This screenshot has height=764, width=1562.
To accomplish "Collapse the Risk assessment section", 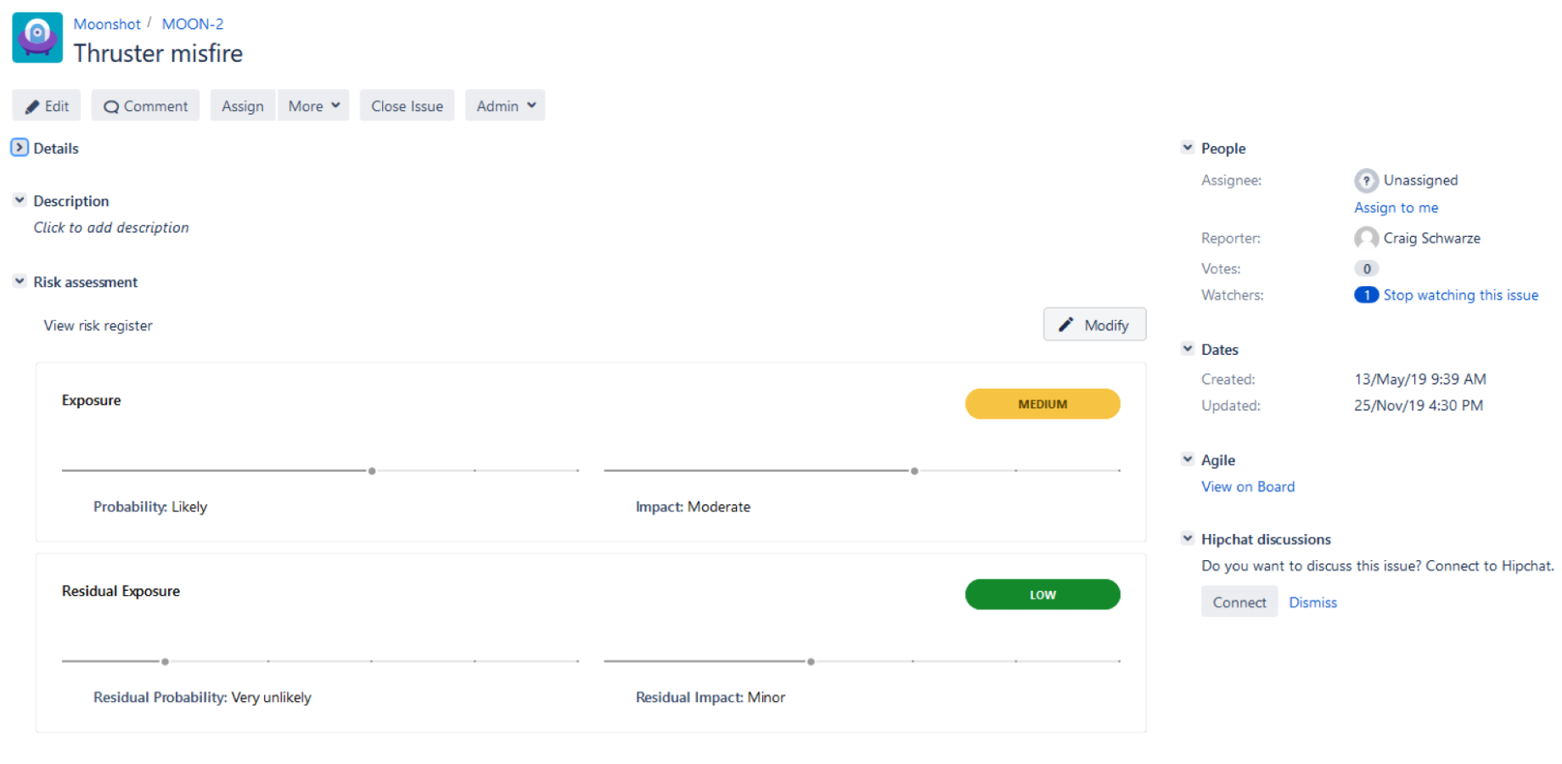I will [x=19, y=281].
